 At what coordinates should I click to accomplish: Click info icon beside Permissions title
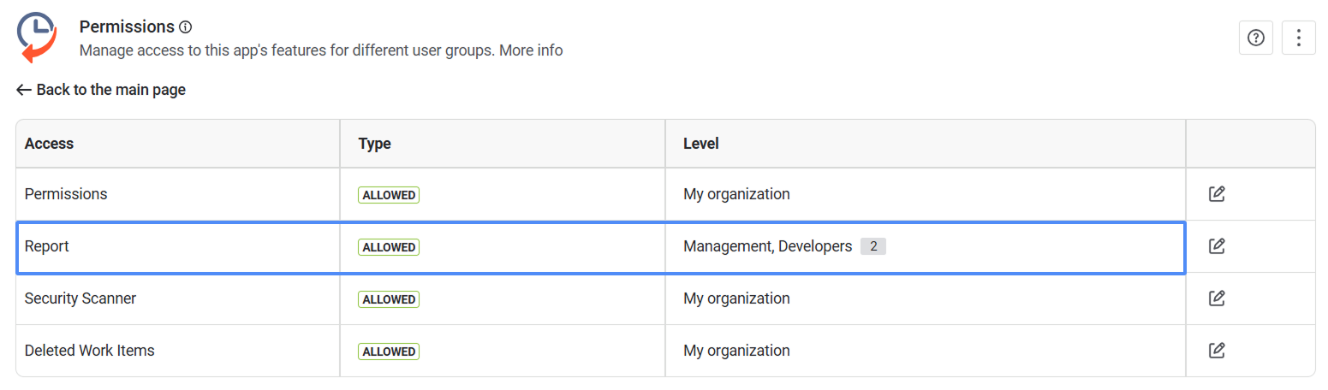[186, 27]
